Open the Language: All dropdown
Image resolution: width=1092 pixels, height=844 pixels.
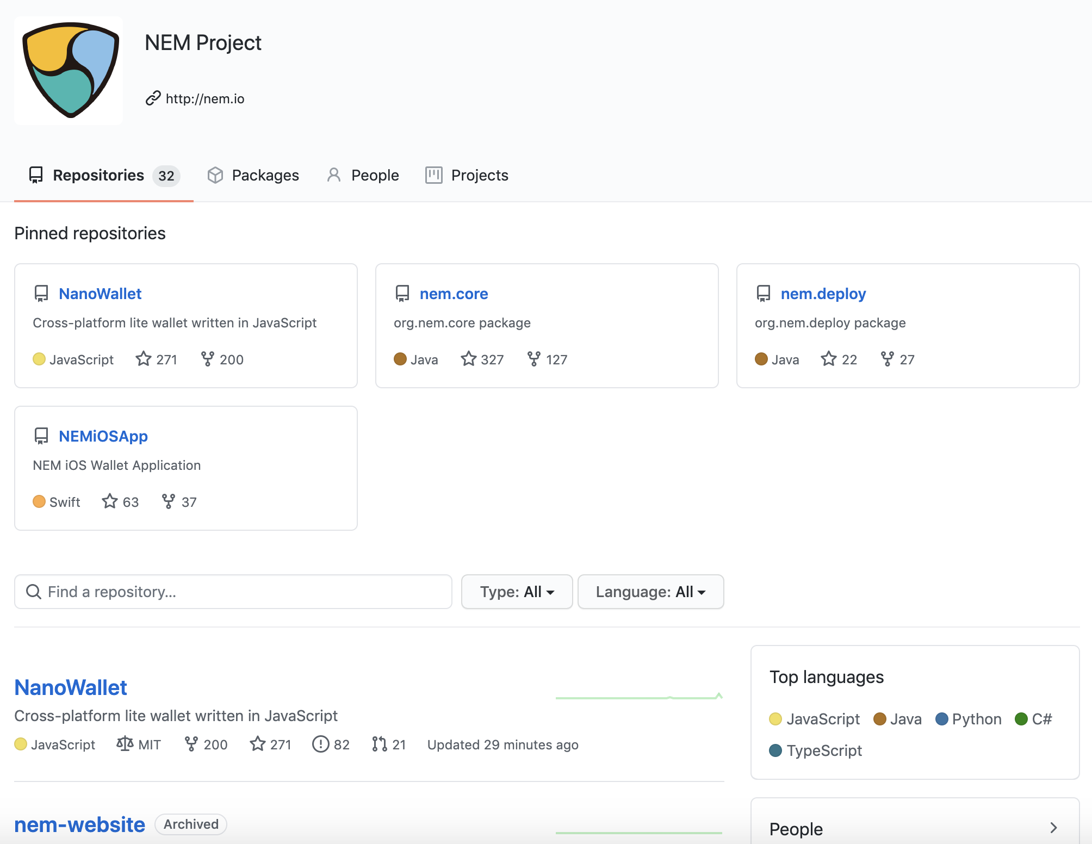(x=650, y=592)
